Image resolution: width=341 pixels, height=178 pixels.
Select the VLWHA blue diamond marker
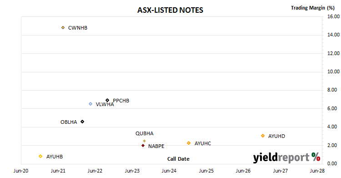pyautogui.click(x=90, y=104)
